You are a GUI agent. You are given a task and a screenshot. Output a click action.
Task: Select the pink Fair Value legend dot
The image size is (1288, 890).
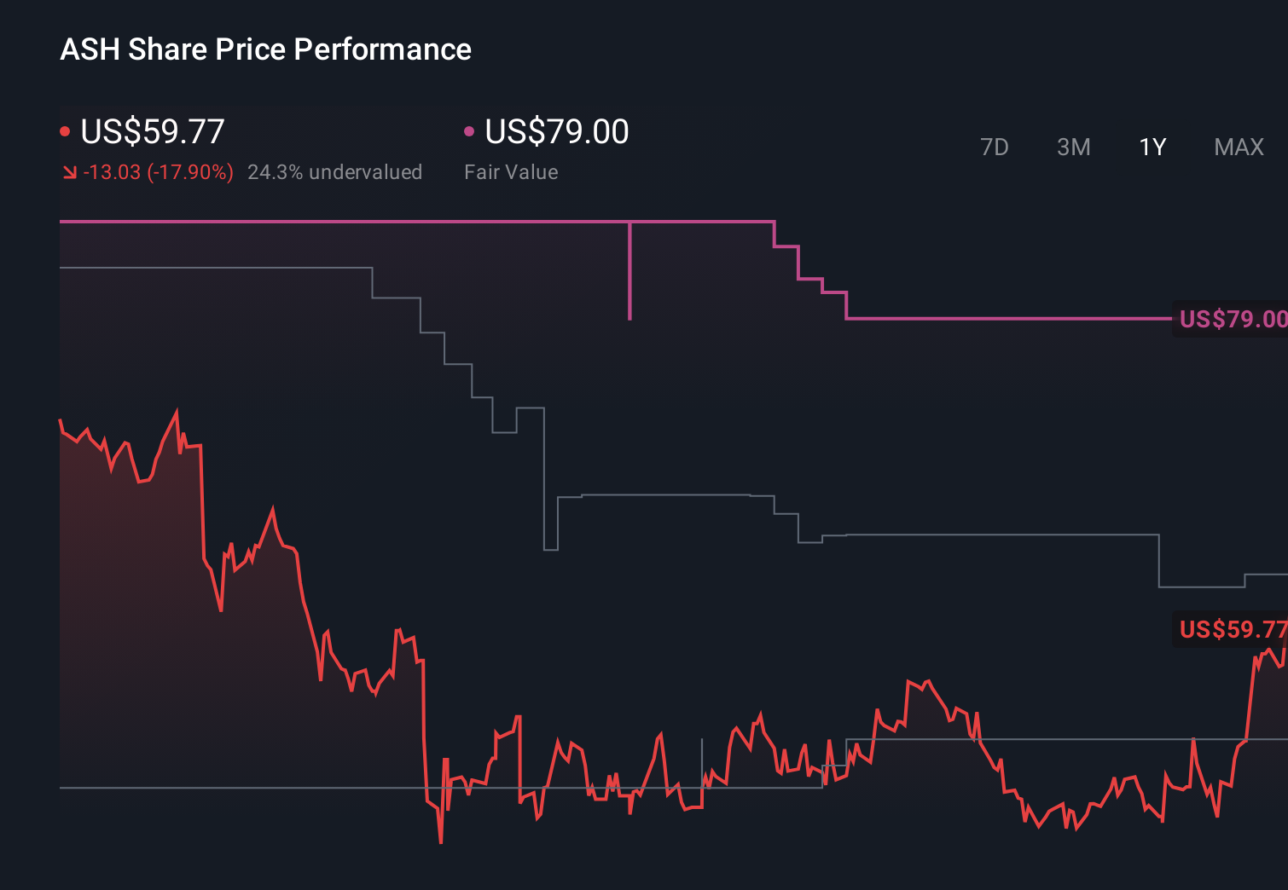[x=468, y=130]
